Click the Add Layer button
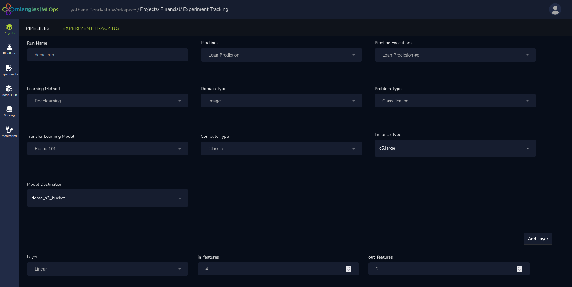 coord(538,239)
